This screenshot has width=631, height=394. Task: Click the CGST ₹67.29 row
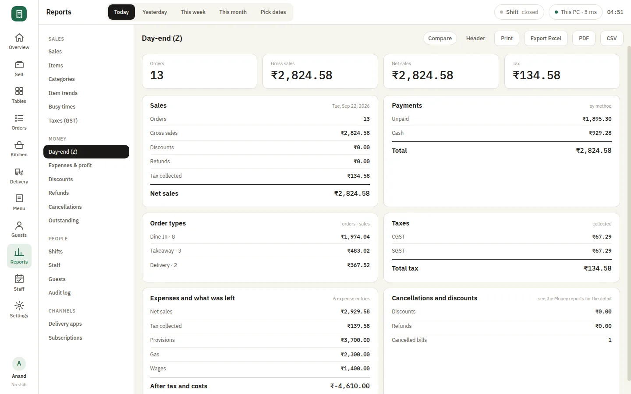502,237
